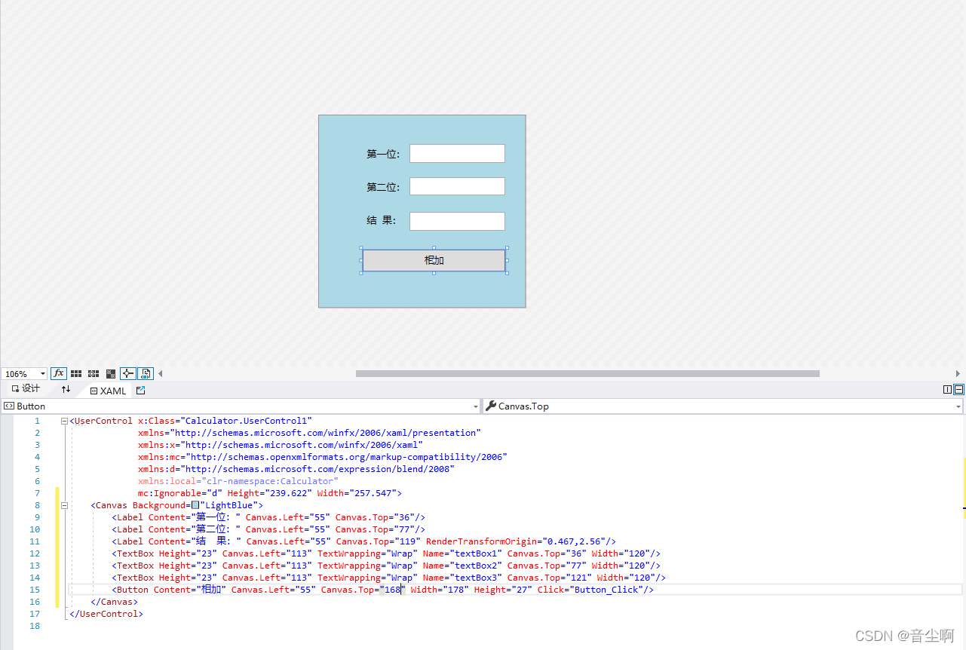
Task: Click the textbox next to 结 果
Action: tap(457, 221)
